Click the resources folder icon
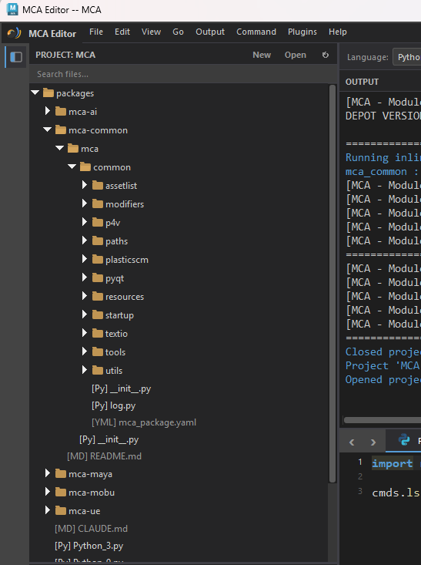Viewport: 421px width, 565px height. pos(98,296)
